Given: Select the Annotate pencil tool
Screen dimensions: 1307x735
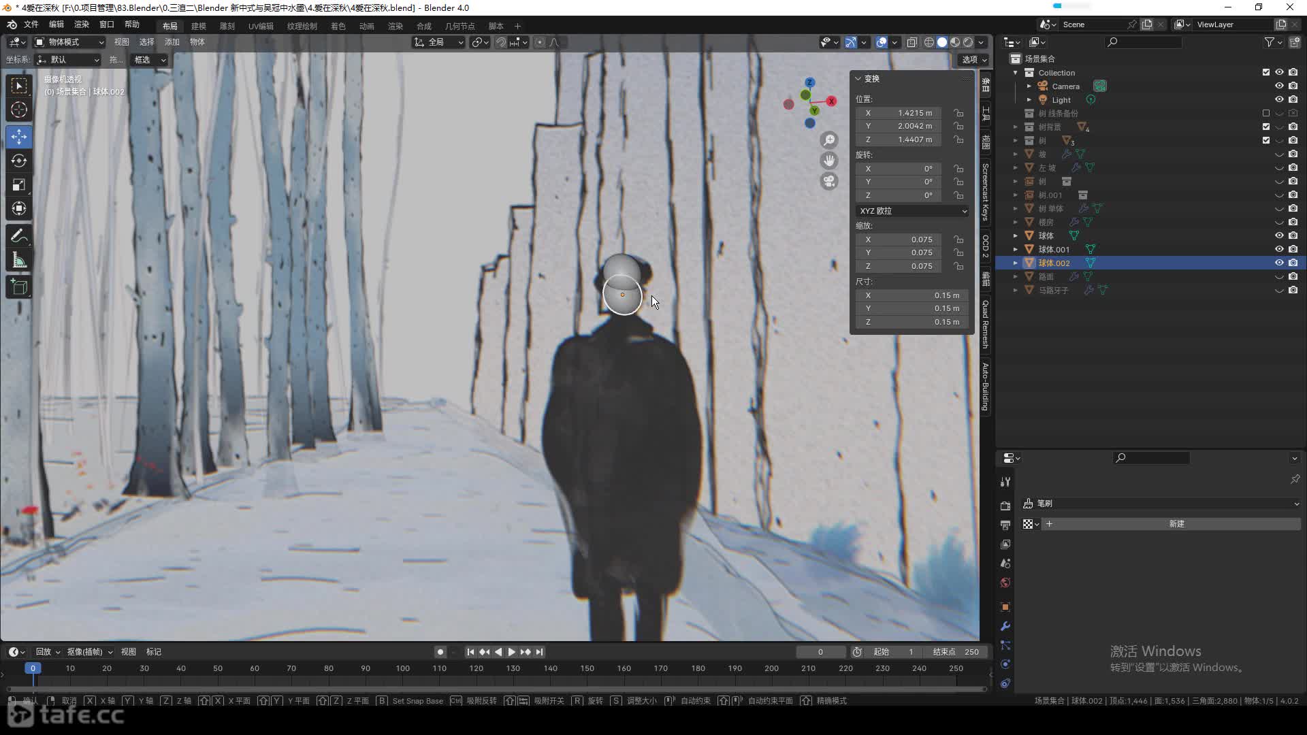Looking at the screenshot, I should tap(19, 236).
